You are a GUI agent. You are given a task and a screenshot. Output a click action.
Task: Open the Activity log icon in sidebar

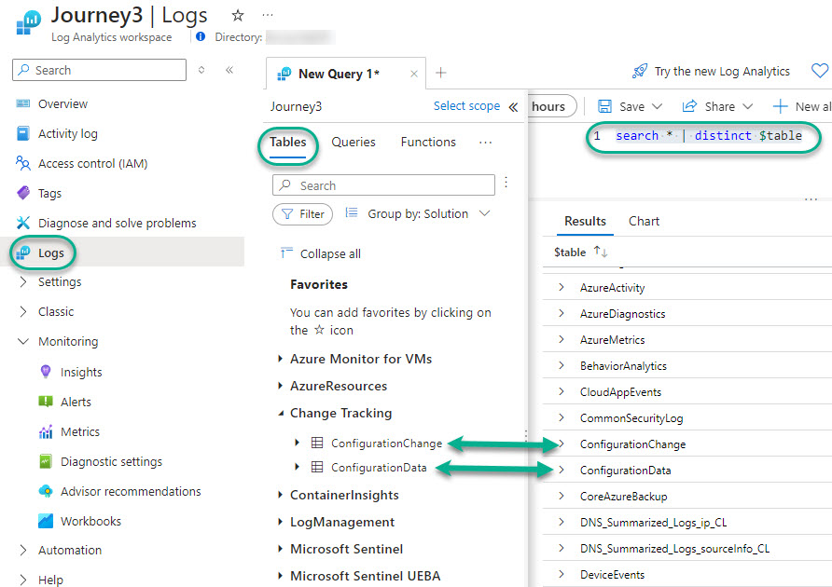23,133
